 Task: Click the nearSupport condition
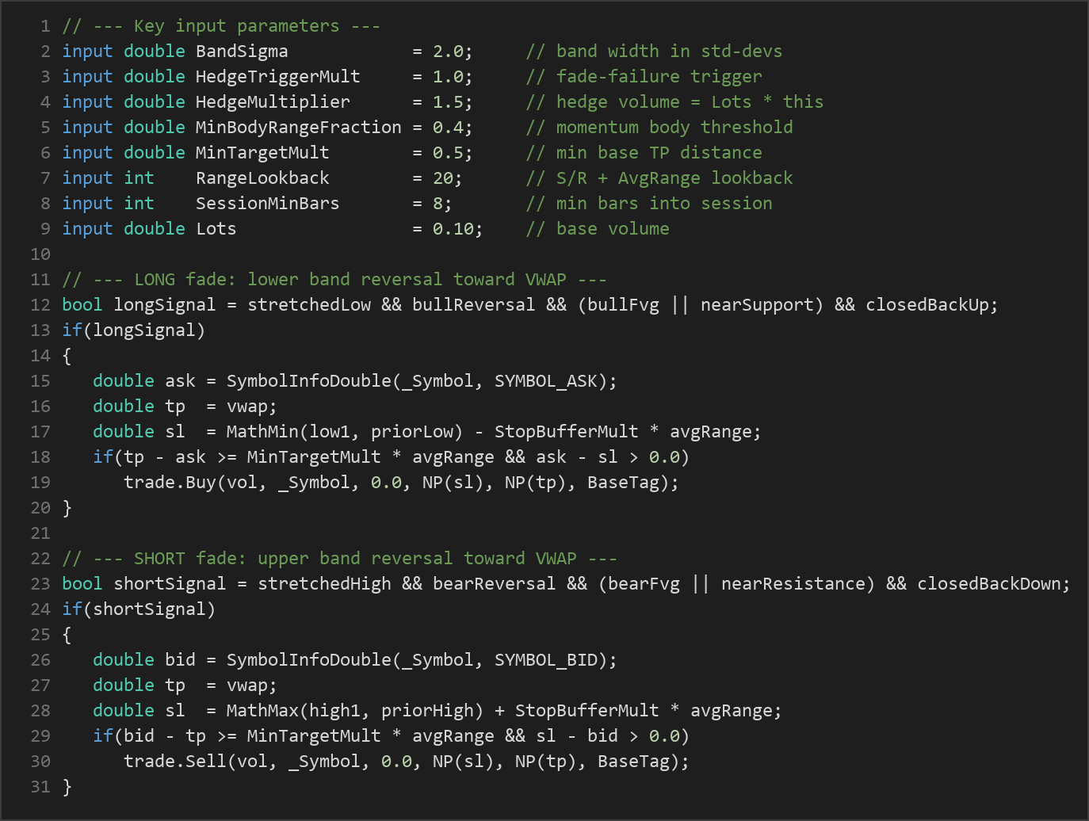coord(757,305)
